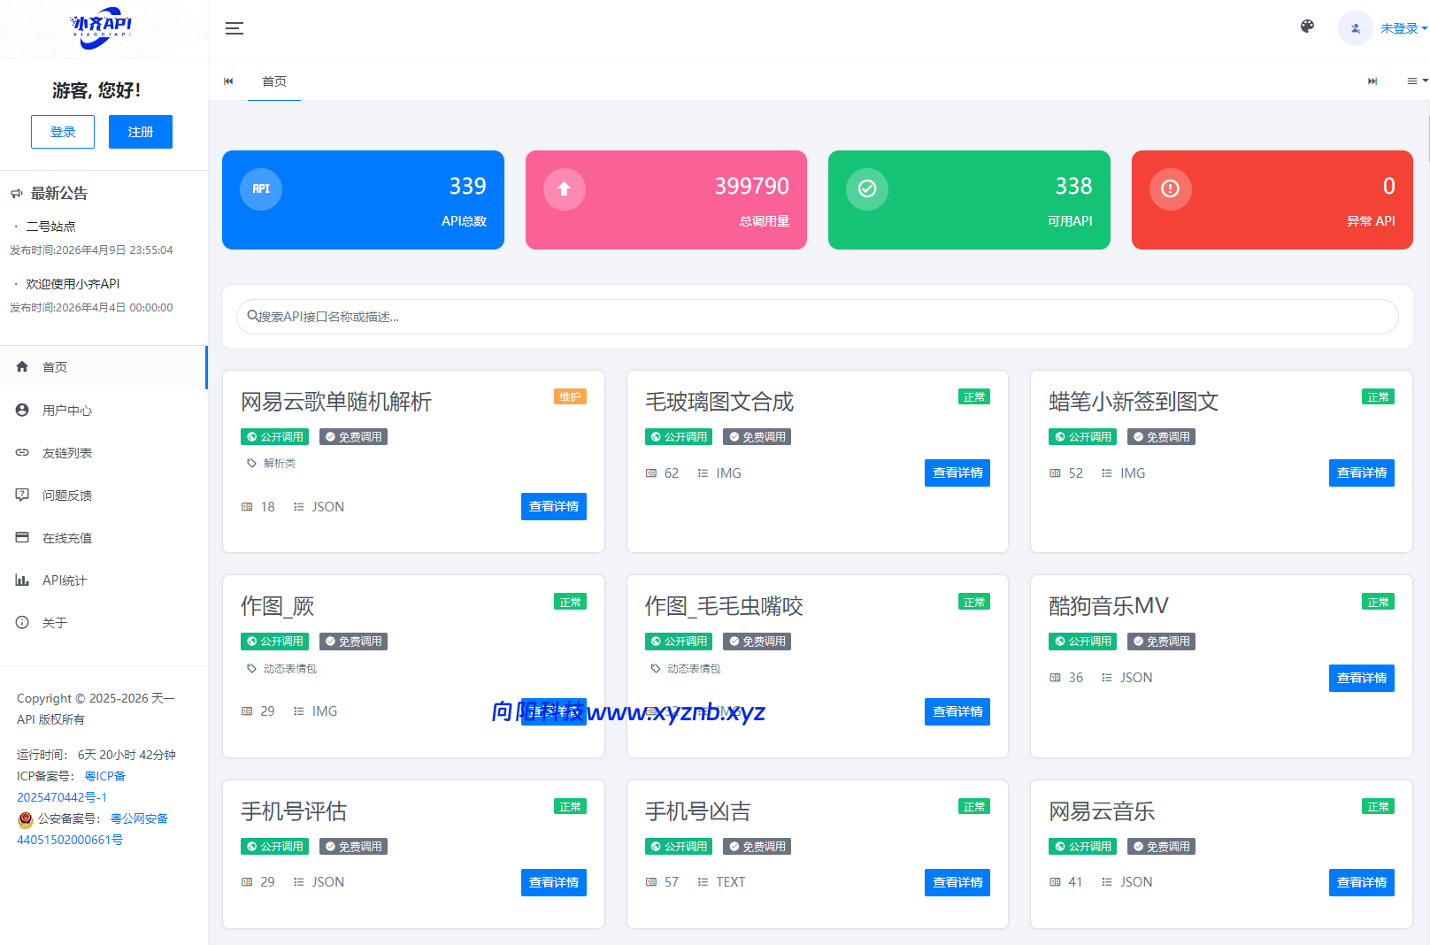
Task: Open the tab list icon at far right
Action: click(x=1411, y=81)
